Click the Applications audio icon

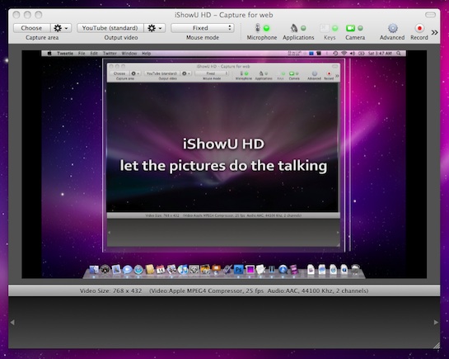coord(294,28)
